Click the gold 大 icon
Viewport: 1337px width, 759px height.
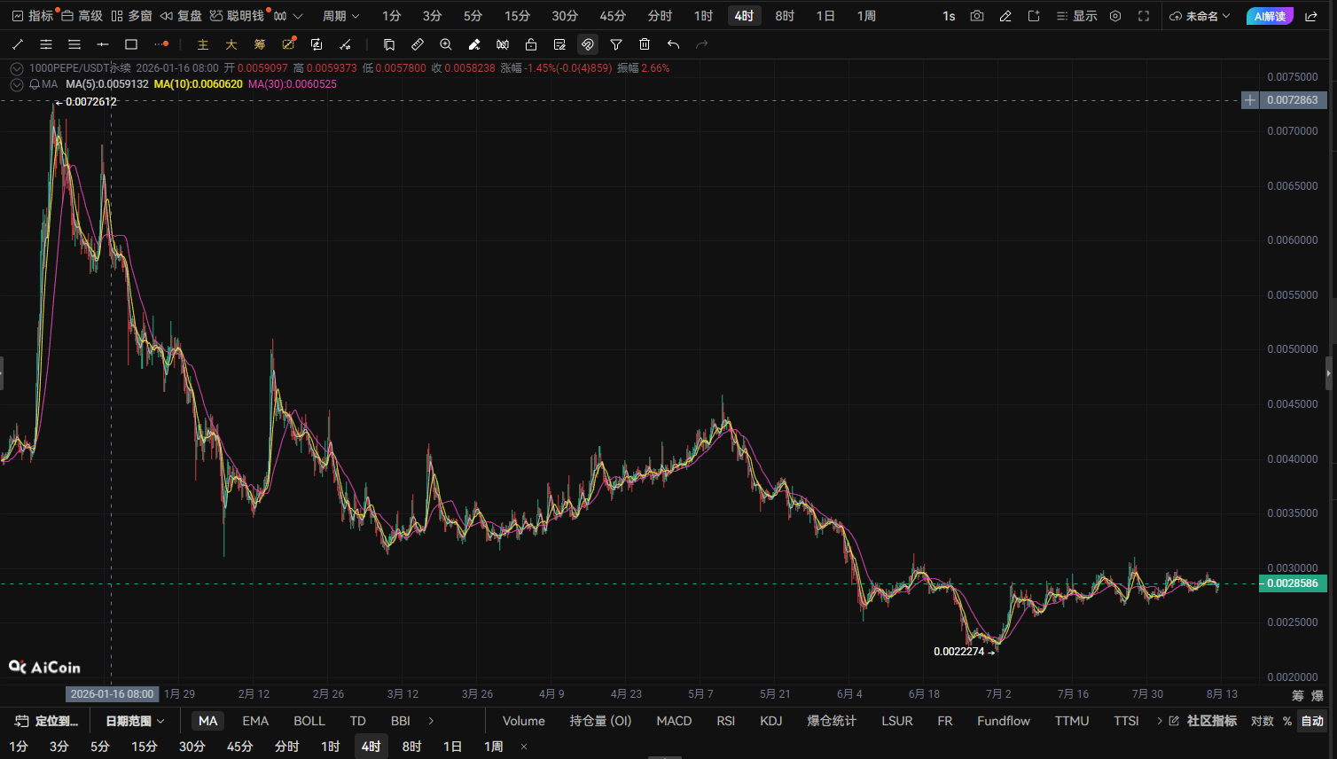point(231,44)
